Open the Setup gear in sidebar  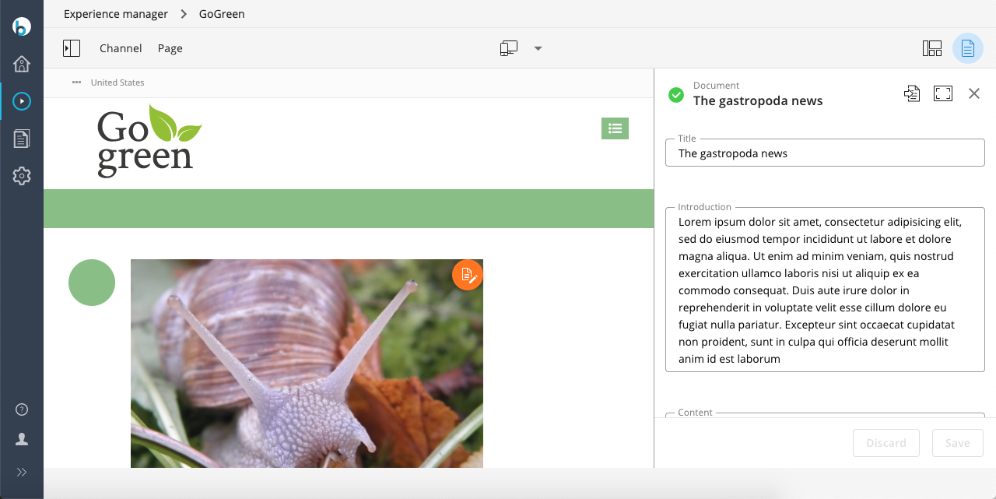pos(22,176)
